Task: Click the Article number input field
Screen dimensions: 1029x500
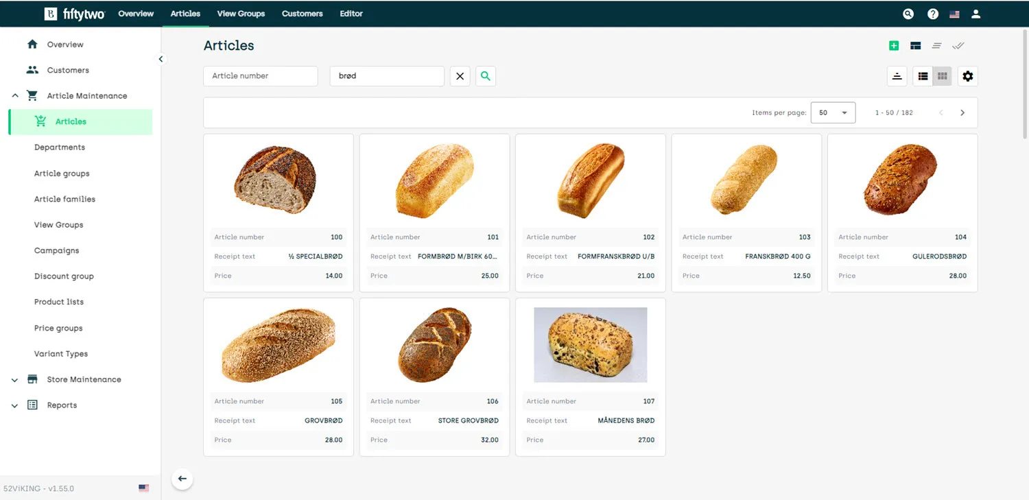Action: 261,76
